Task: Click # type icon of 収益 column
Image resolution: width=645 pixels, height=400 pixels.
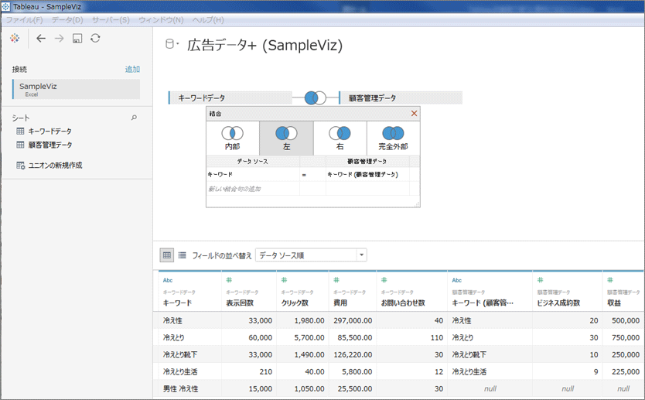Action: click(610, 280)
